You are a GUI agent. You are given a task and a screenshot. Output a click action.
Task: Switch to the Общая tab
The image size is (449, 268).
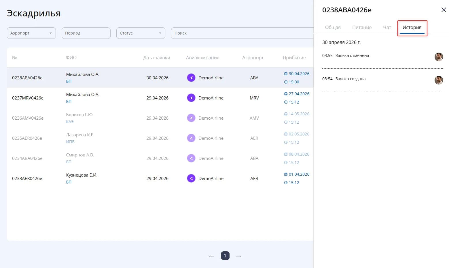click(333, 27)
